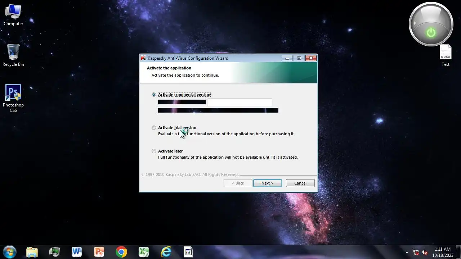Click the green power gadget button

point(431,33)
